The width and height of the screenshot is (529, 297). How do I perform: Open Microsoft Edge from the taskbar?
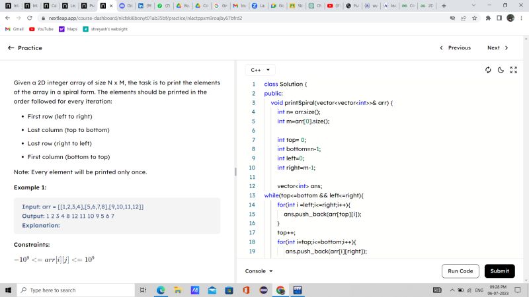(161, 290)
